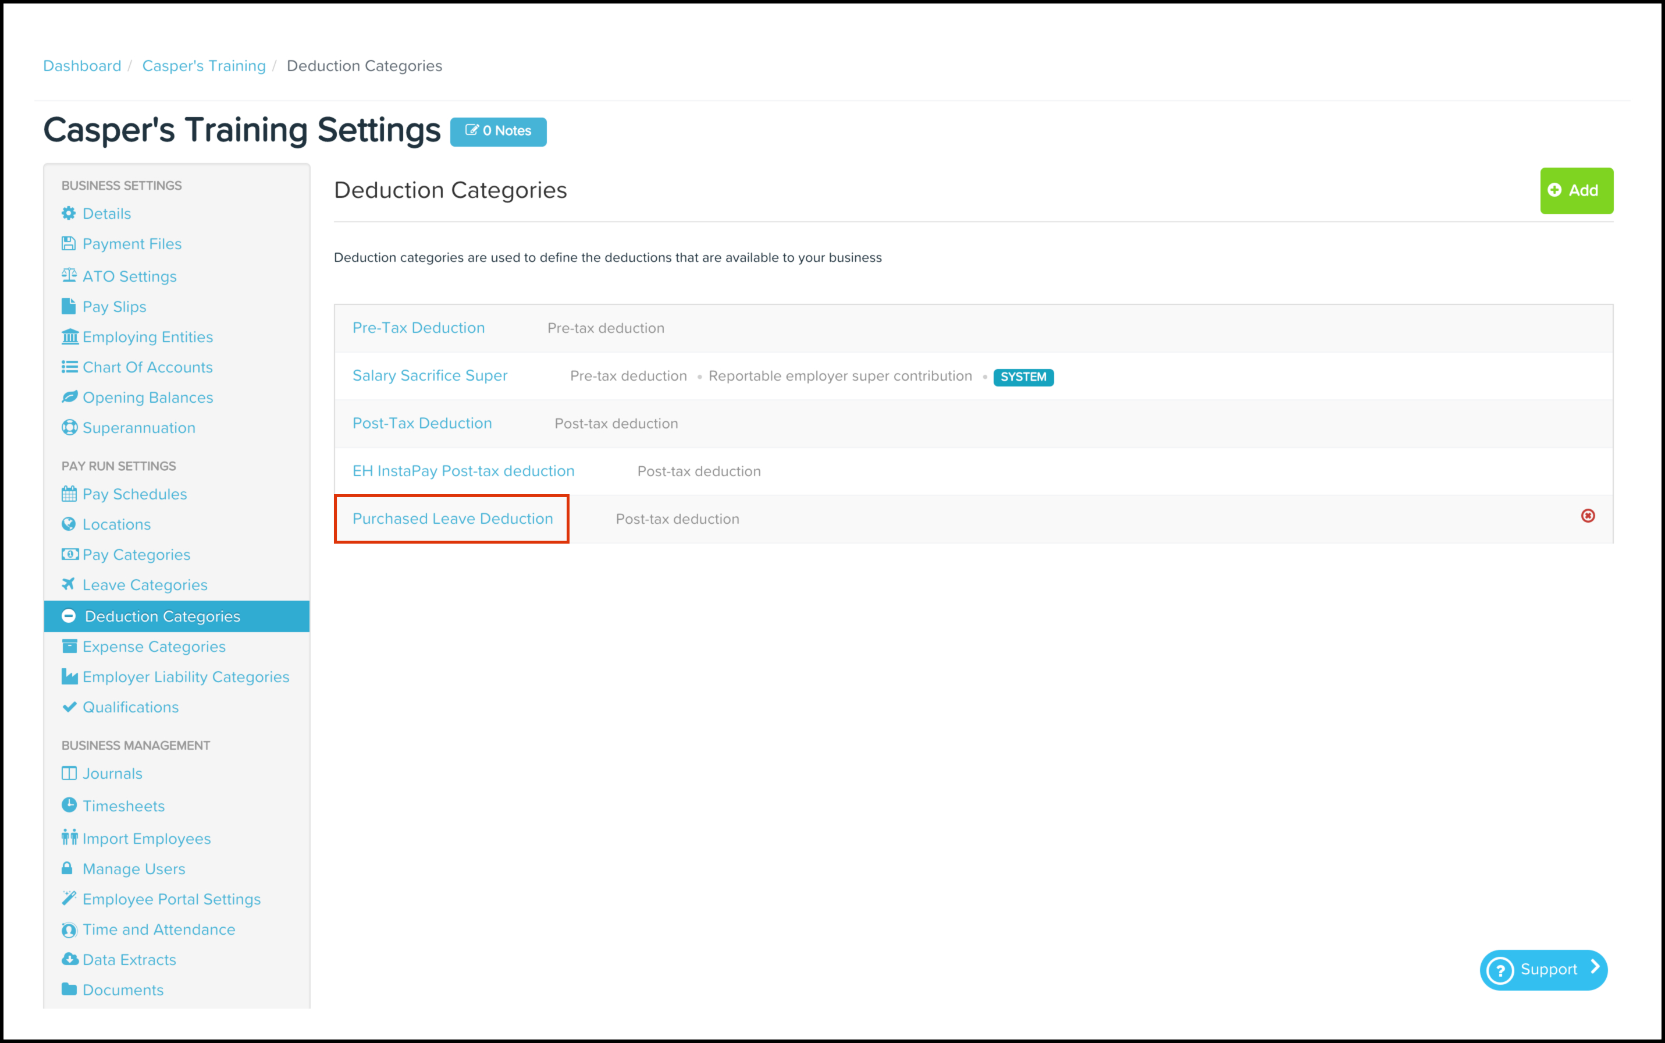Select Employer Liability Categories menu item
The height and width of the screenshot is (1043, 1665).
pyautogui.click(x=186, y=677)
